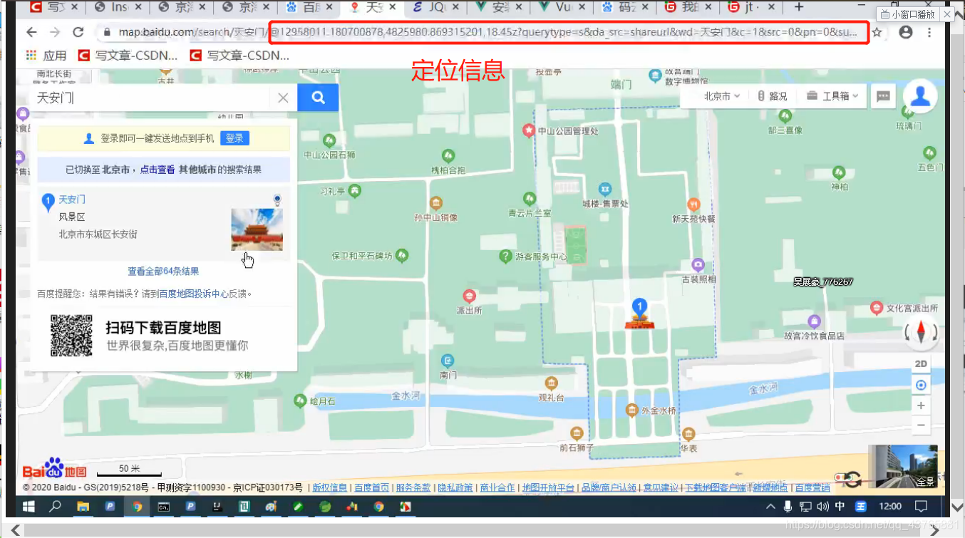Open Chrome three-dot menu
The image size is (965, 538).
point(929,33)
